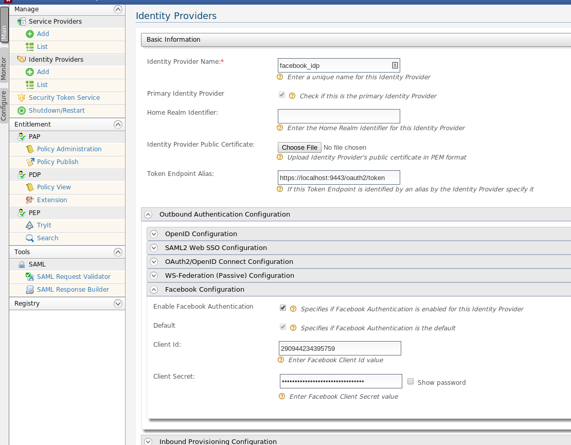Click the Identity Providers handshake icon
The image size is (571, 445).
[x=22, y=59]
